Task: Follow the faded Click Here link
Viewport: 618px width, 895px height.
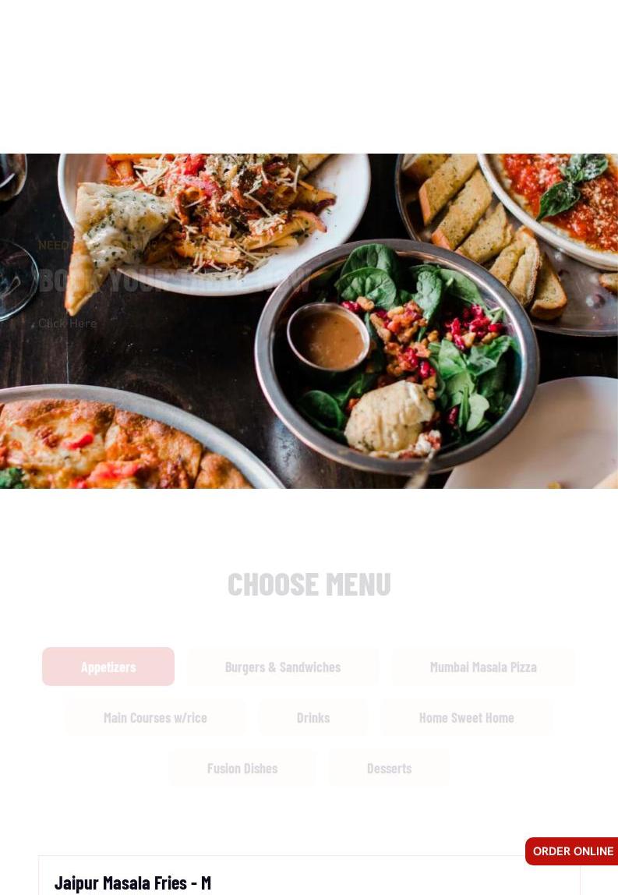Action: 67,323
